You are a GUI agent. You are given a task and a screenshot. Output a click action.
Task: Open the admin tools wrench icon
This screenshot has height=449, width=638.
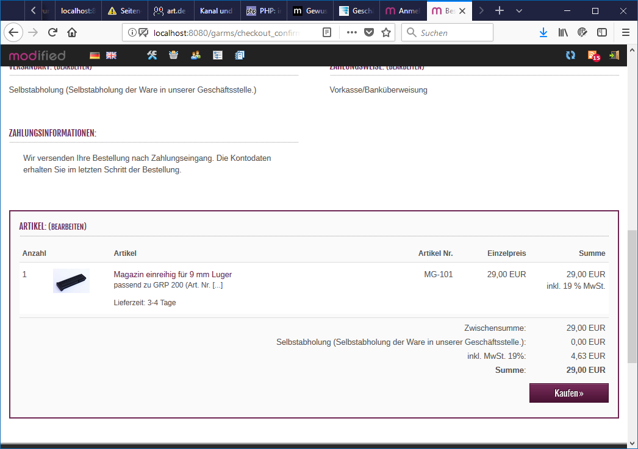(152, 55)
